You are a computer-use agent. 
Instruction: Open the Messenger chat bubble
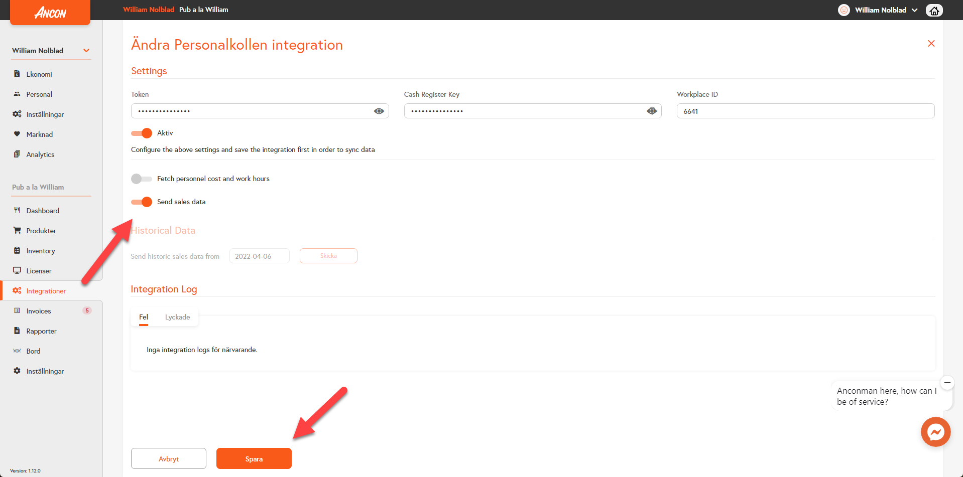coord(936,432)
